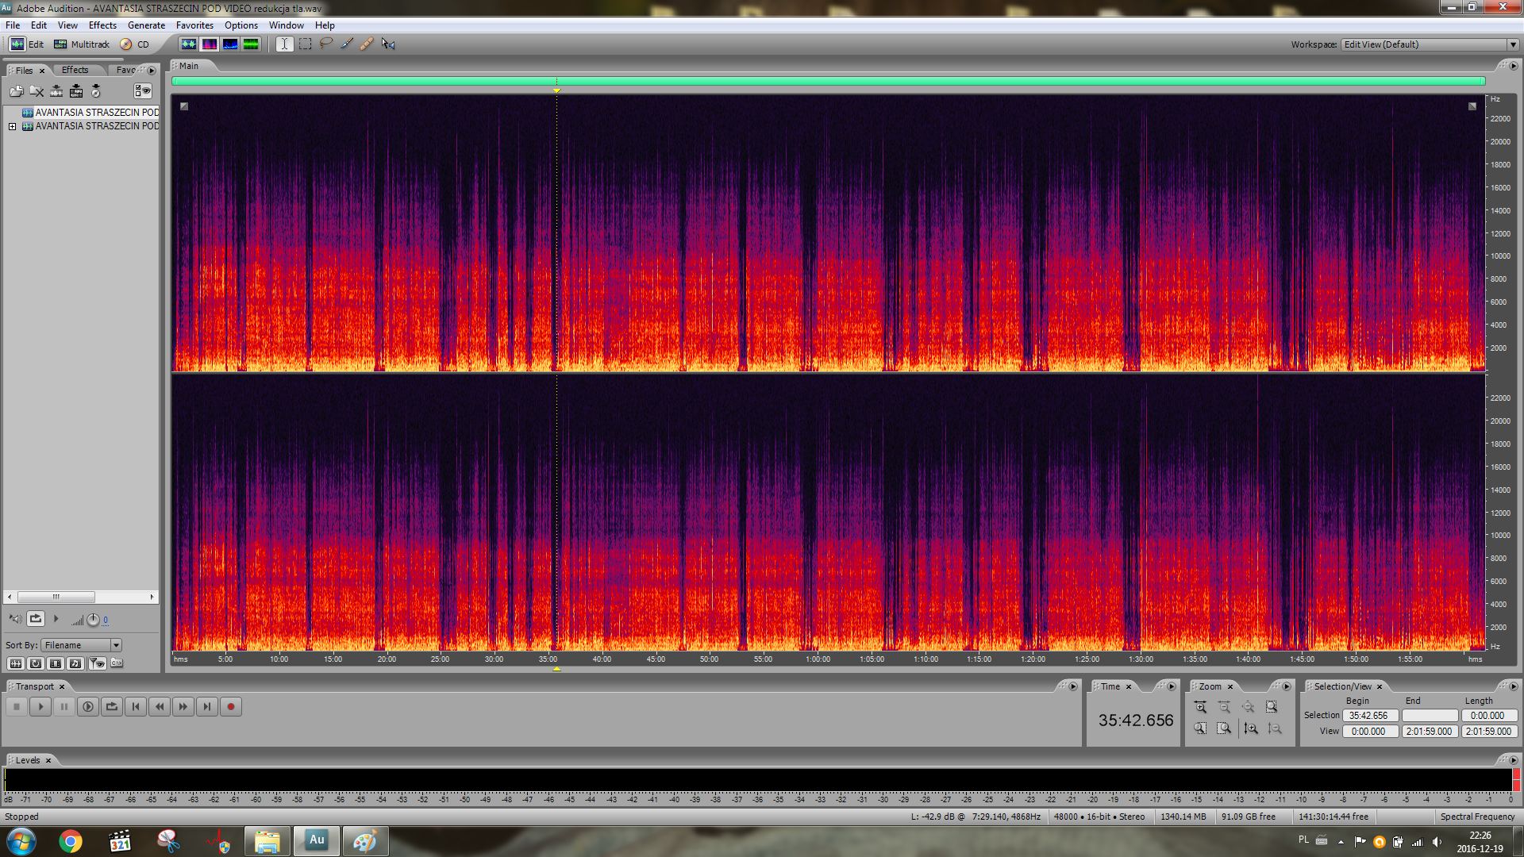Toggle Show Options in Files panel

[142, 91]
